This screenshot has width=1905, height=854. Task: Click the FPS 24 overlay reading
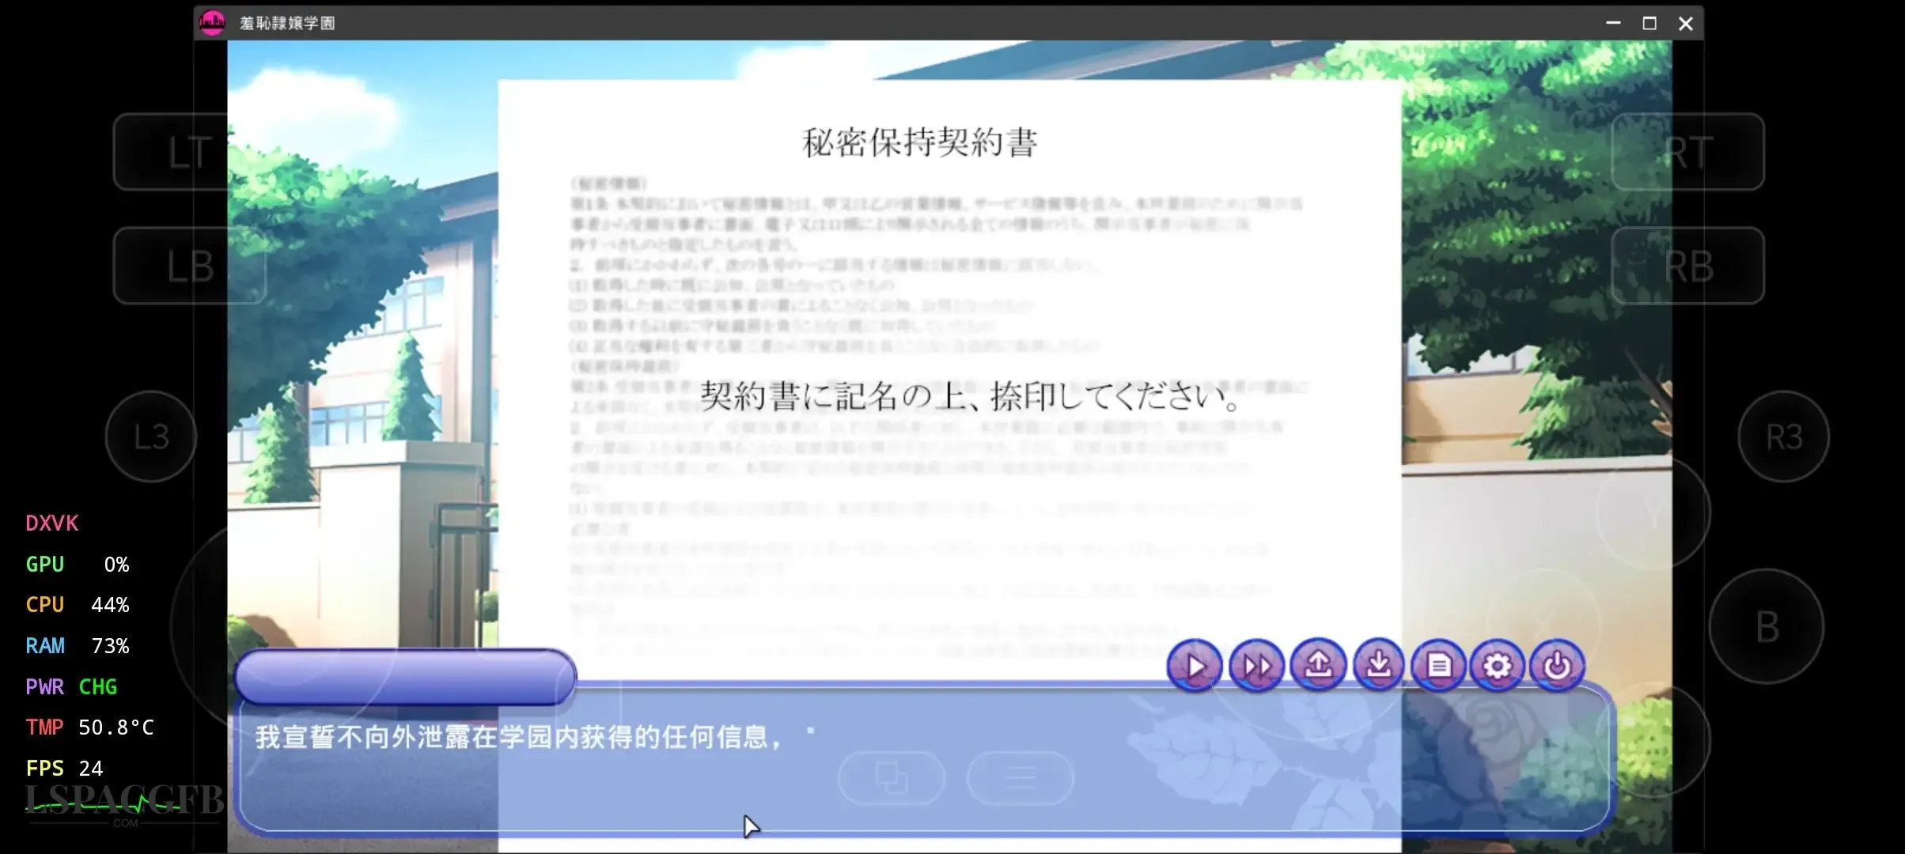[64, 769]
